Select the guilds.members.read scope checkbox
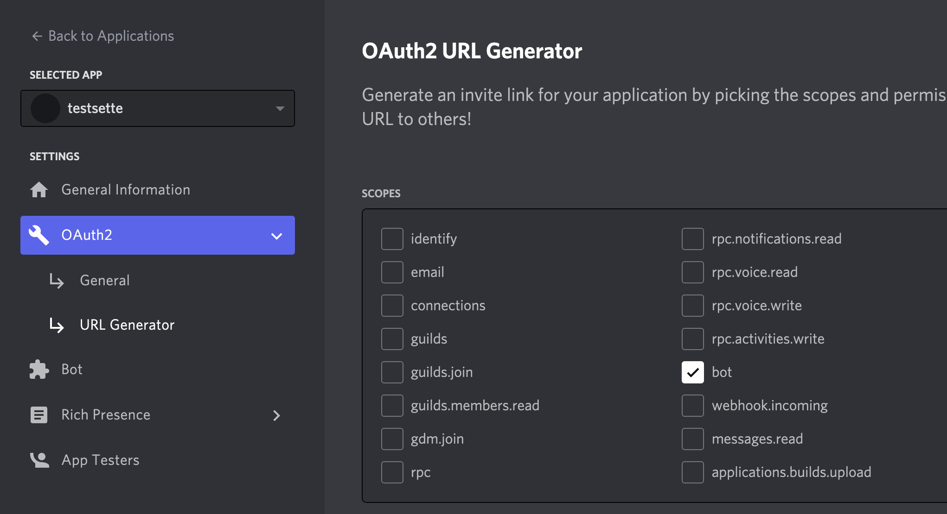The image size is (947, 514). pos(392,406)
